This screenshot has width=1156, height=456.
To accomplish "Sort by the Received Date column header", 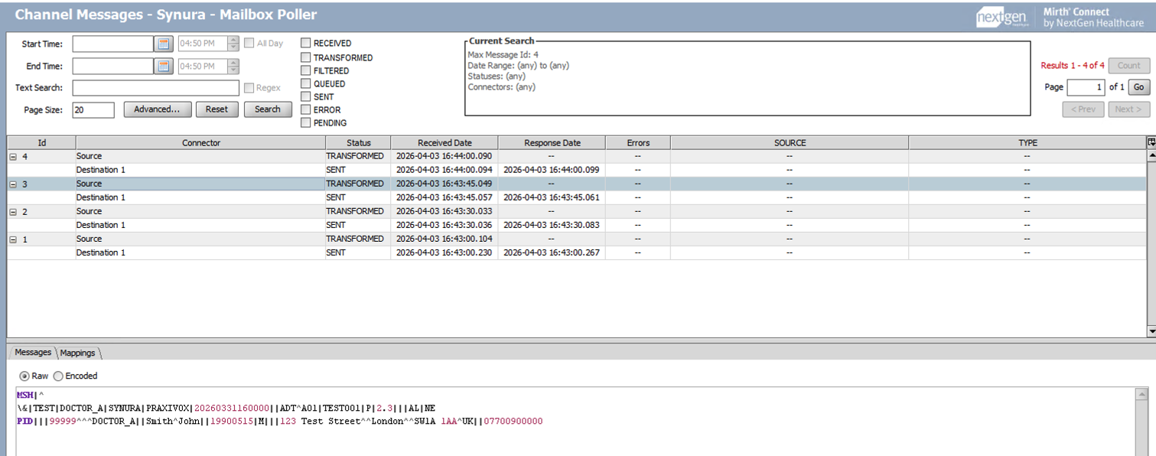I will click(x=444, y=143).
